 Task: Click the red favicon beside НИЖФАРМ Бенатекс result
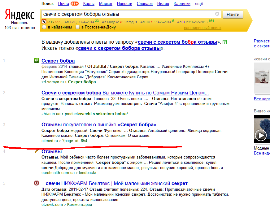[36, 183]
